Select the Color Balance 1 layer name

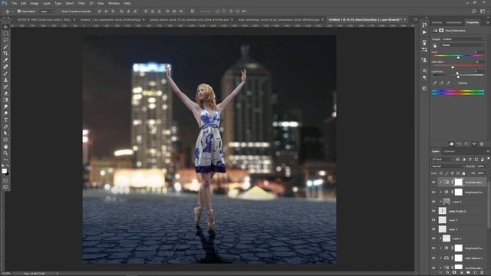click(473, 258)
